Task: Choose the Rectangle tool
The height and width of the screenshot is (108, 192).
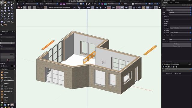Action: click(5, 8)
